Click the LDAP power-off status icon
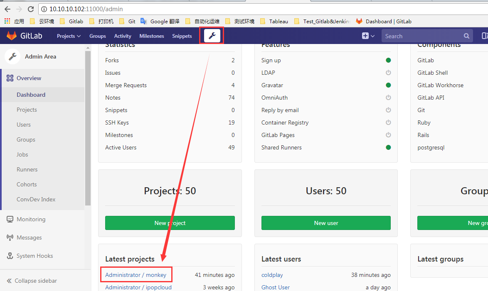The image size is (488, 291). pos(388,73)
